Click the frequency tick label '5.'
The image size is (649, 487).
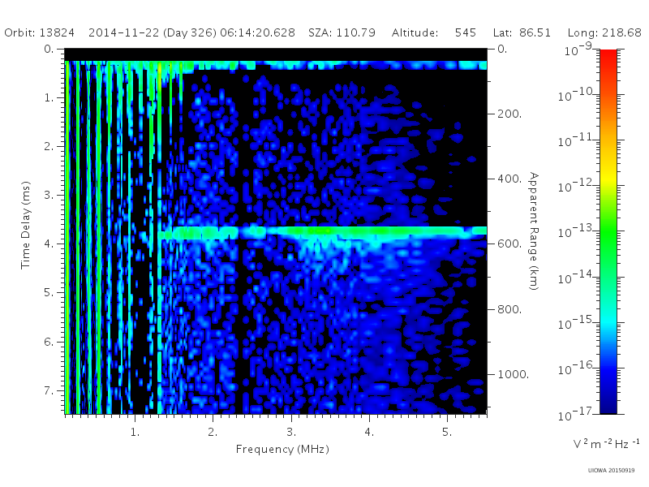[x=447, y=432]
